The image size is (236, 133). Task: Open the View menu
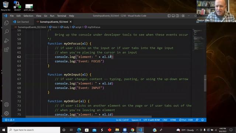click(38, 16)
